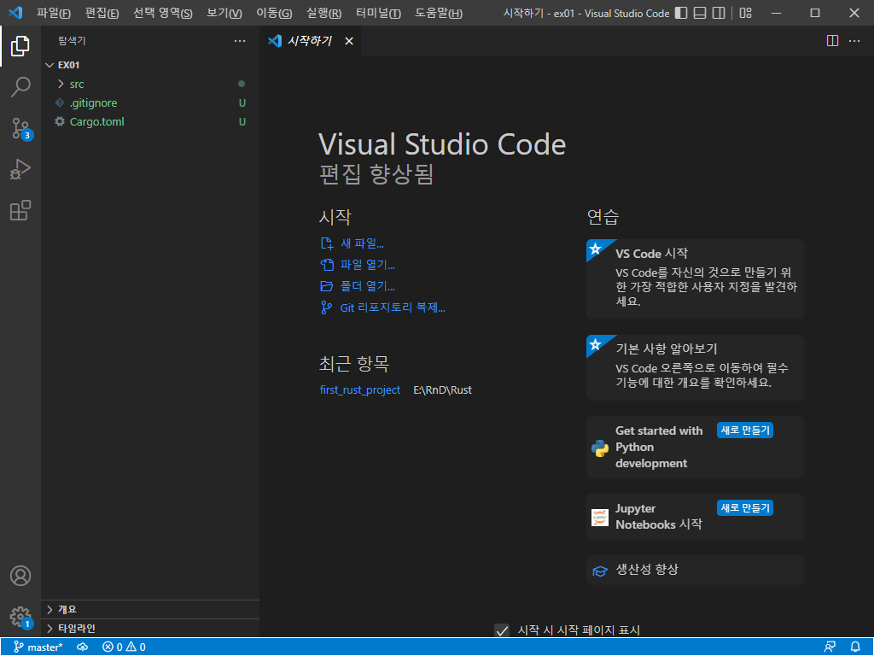Collapse the EX01 folder root

[x=150, y=65]
